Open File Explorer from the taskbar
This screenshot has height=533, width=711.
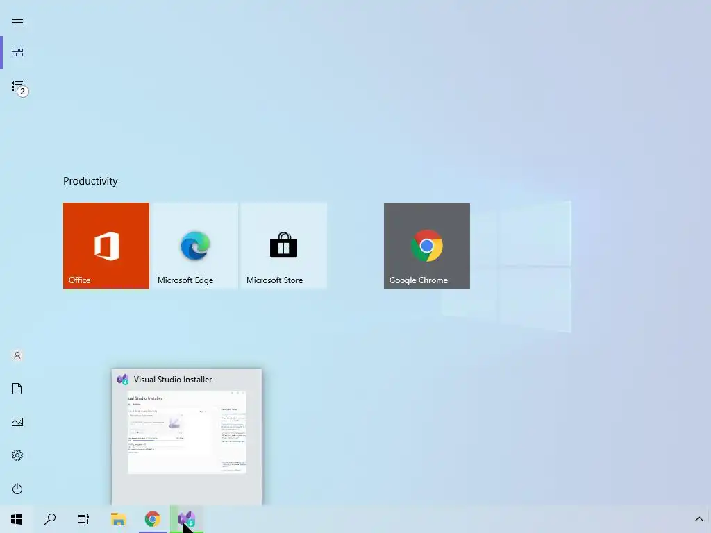pyautogui.click(x=118, y=519)
